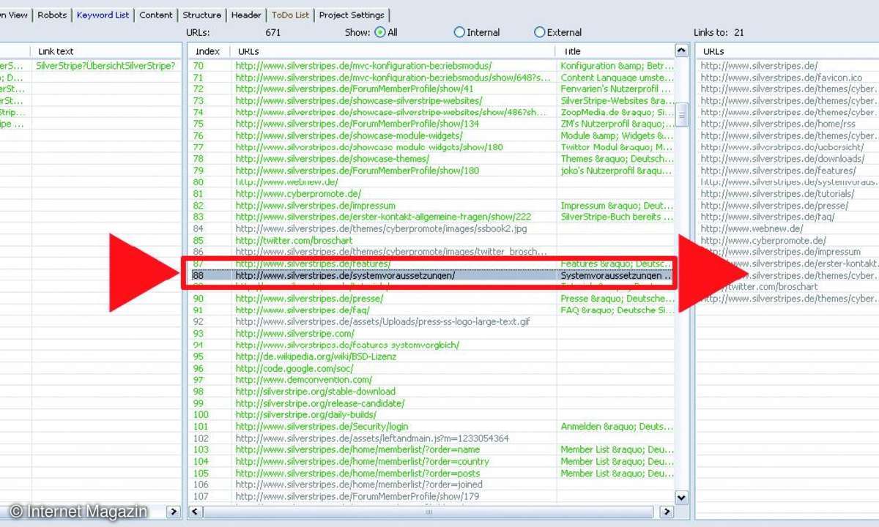
Task: Click silverstripes.de/home/rss in Links to list
Action: (x=778, y=124)
